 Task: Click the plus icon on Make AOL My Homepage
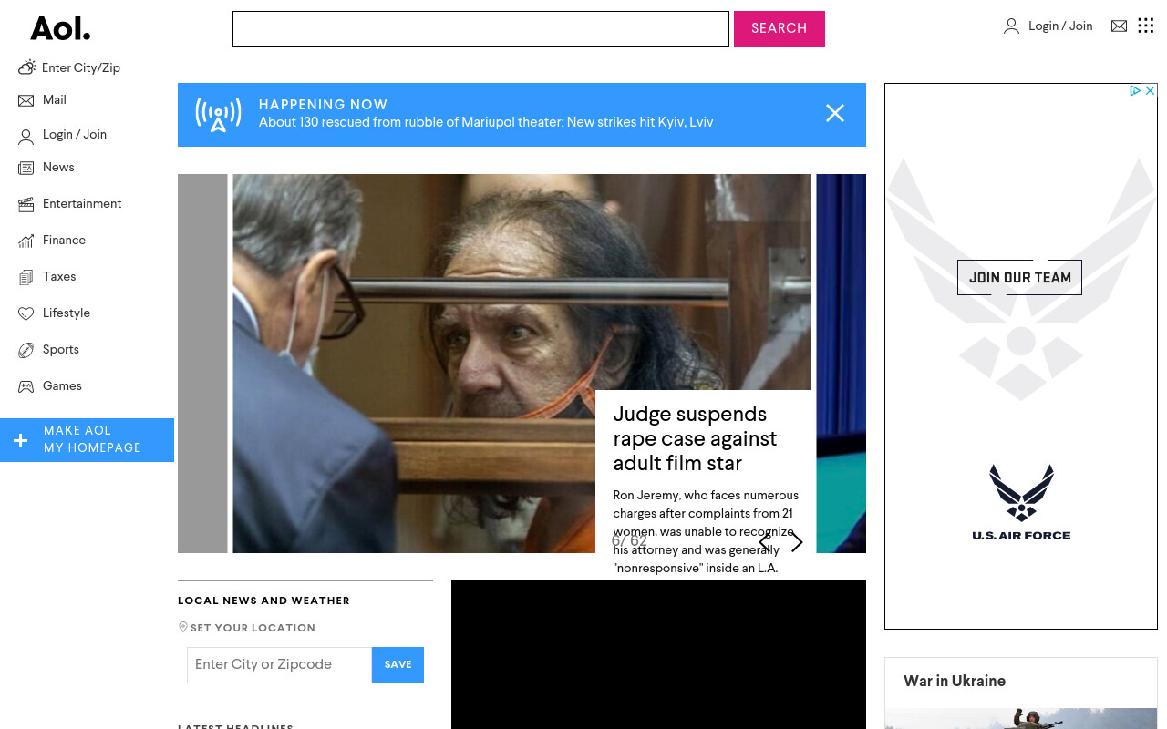click(21, 441)
